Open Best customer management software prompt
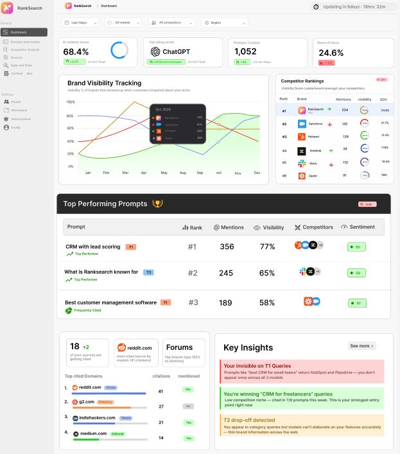The image size is (400, 454). 110,302
